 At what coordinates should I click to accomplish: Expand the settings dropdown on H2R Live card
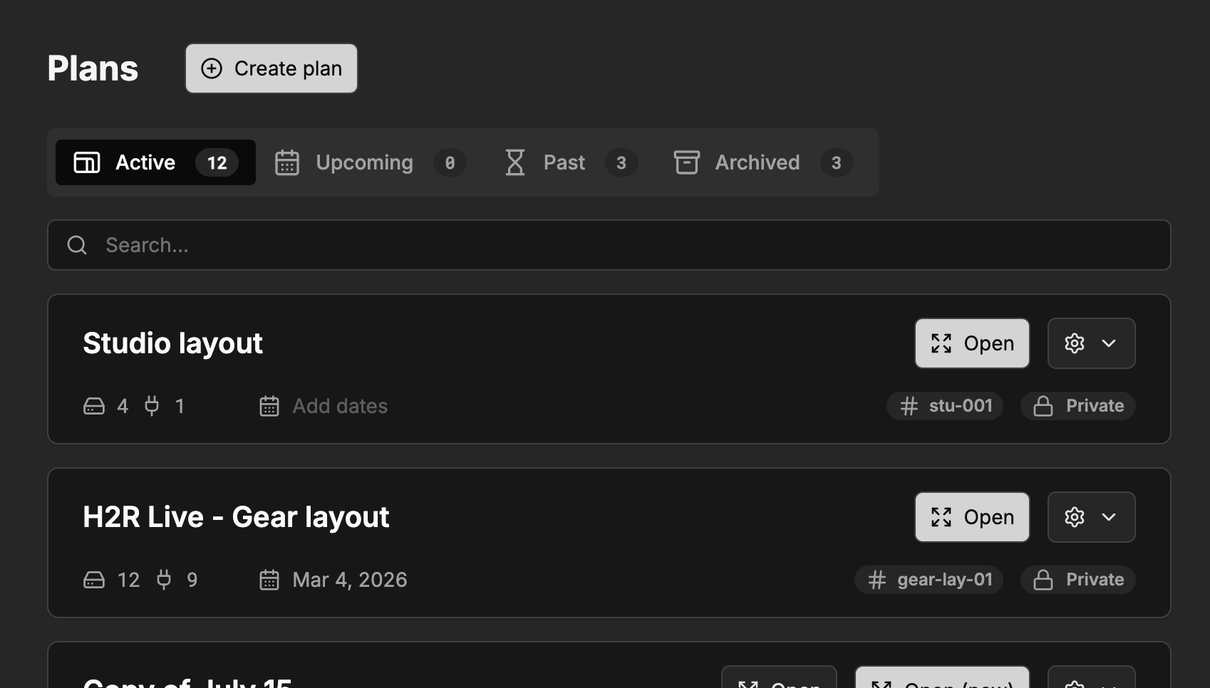coord(1110,517)
